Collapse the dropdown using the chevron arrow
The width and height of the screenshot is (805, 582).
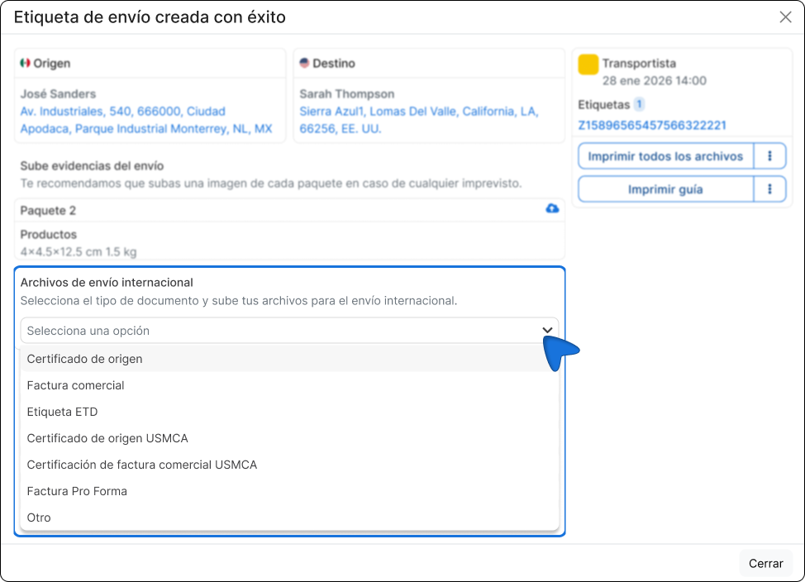click(x=547, y=331)
